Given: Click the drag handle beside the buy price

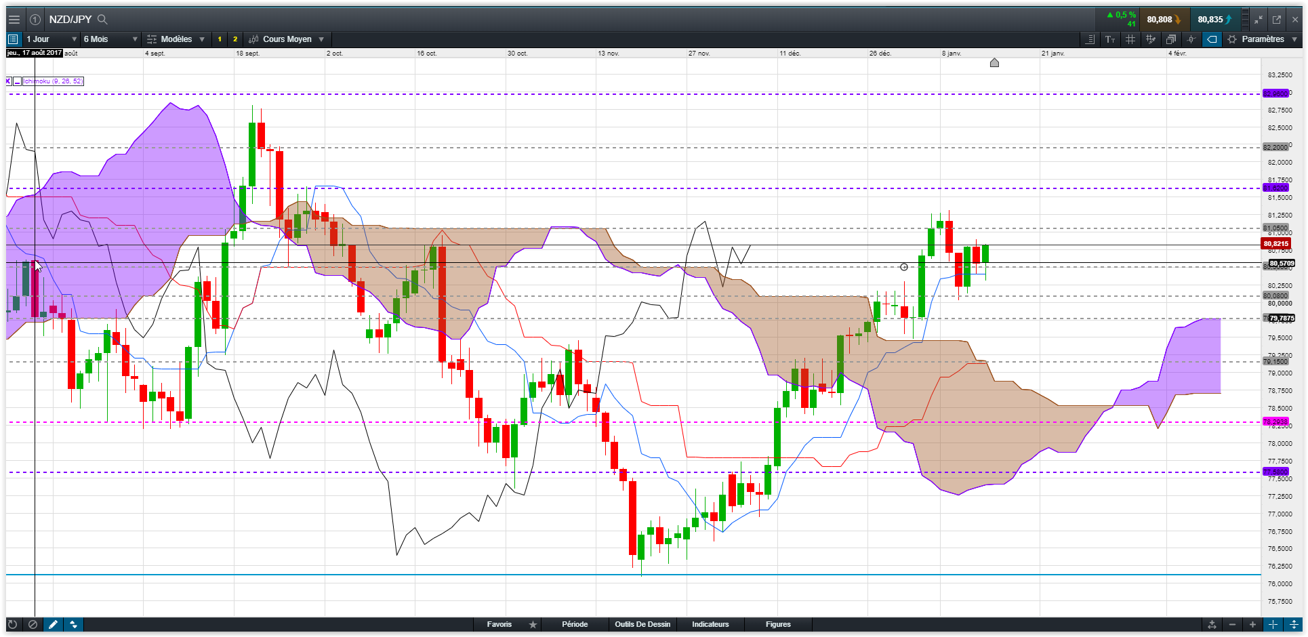Looking at the screenshot, I should click(x=1246, y=20).
